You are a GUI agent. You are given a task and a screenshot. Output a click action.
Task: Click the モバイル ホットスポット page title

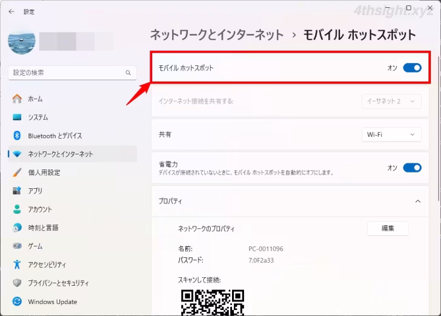pos(359,35)
